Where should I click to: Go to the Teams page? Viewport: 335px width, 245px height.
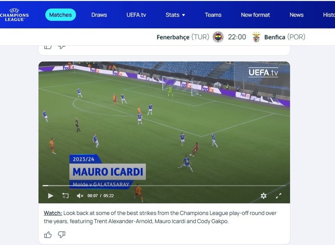(213, 15)
